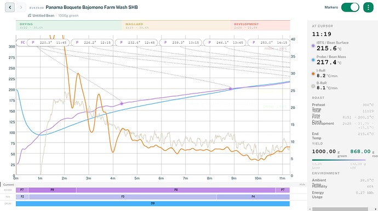Select the last P7 power segment
The width and height of the screenshot is (378, 211).
click(x=283, y=190)
